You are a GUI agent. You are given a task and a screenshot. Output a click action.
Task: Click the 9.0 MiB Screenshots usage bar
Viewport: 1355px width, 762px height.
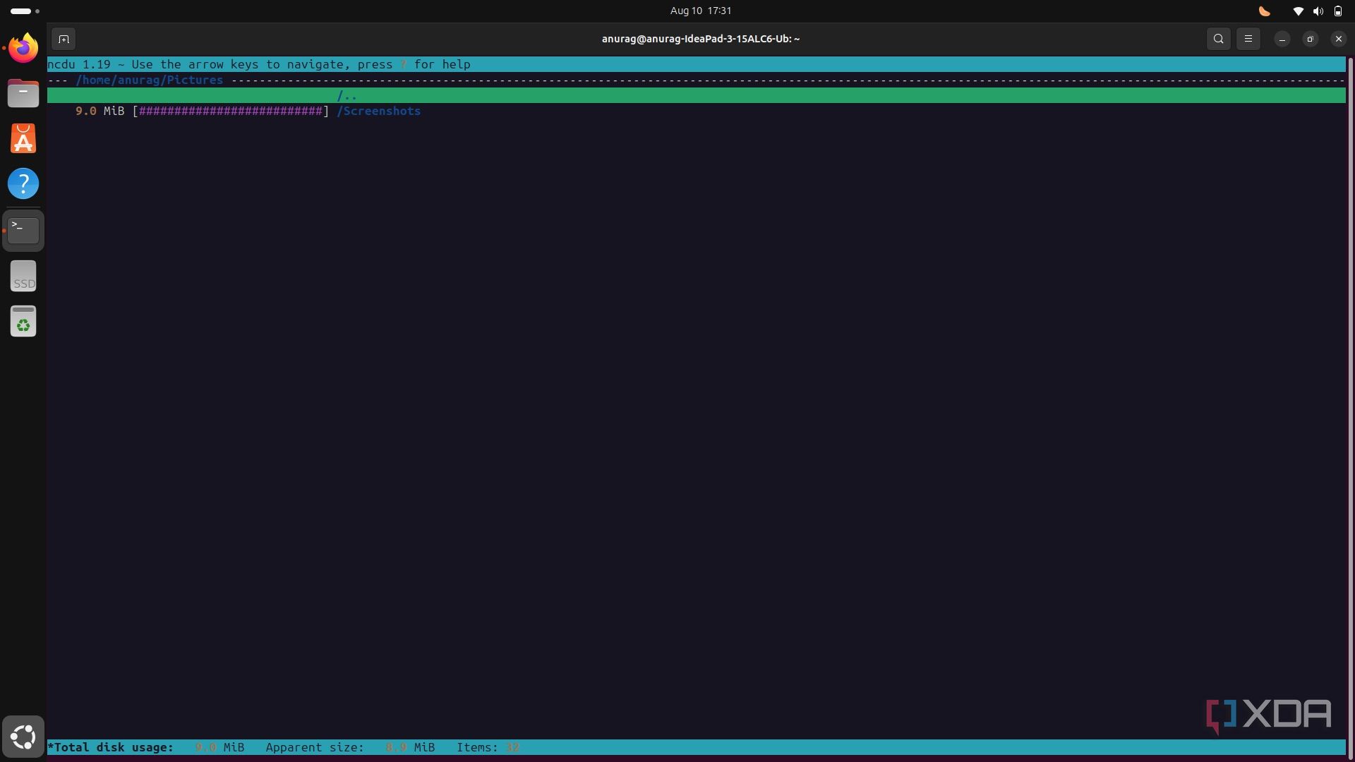[231, 111]
